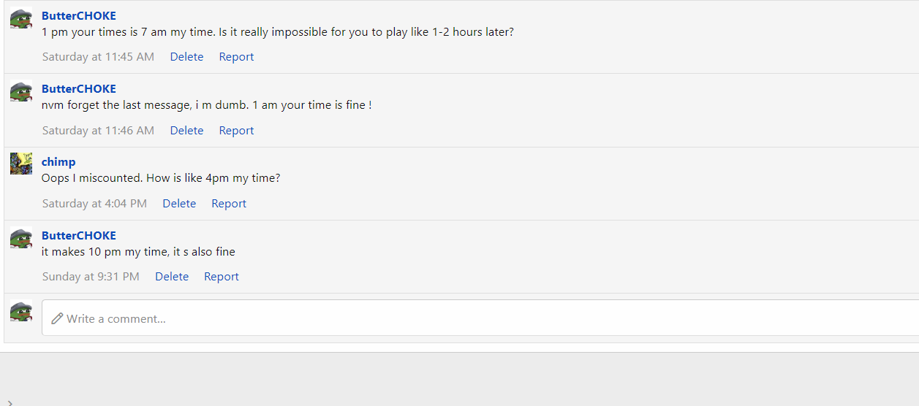Open the 'Sunday at 9:31 PM' timestamp
Image resolution: width=919 pixels, height=406 pixels.
click(91, 277)
